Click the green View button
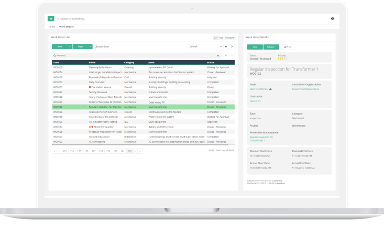The image size is (384, 229). [255, 47]
